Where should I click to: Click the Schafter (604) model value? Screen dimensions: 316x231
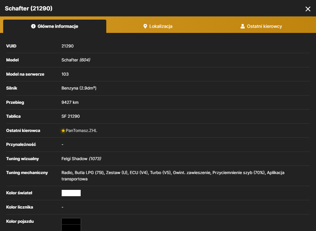tap(76, 60)
